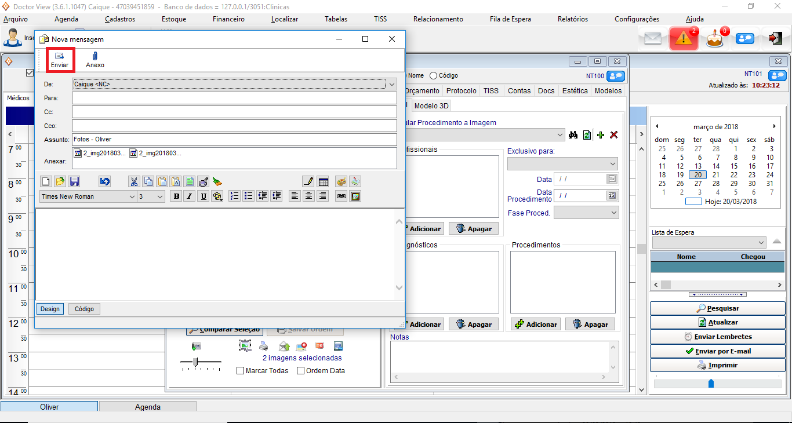This screenshot has height=423, width=792.
Task: Click the scissors cut icon
Action: pos(134,181)
